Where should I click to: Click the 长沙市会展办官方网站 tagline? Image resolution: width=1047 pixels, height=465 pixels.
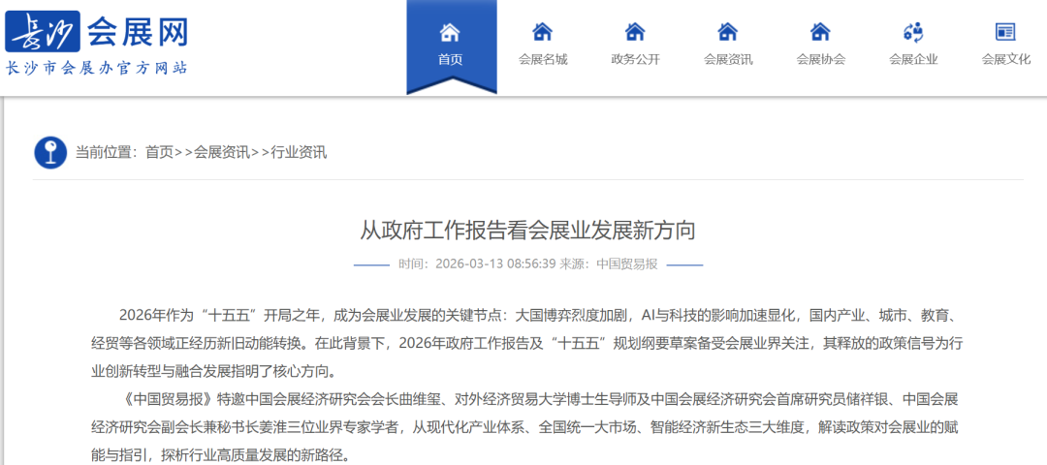[x=97, y=68]
